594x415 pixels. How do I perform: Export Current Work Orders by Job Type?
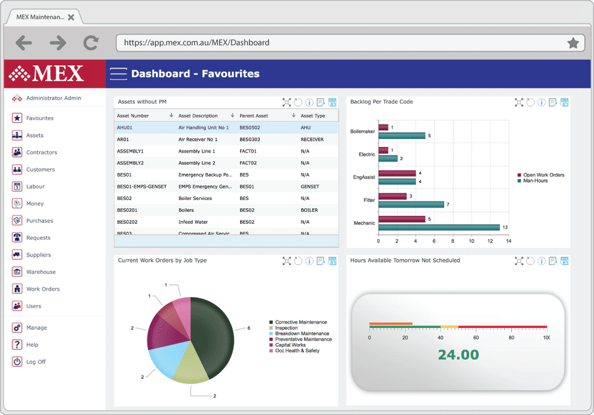(x=332, y=261)
